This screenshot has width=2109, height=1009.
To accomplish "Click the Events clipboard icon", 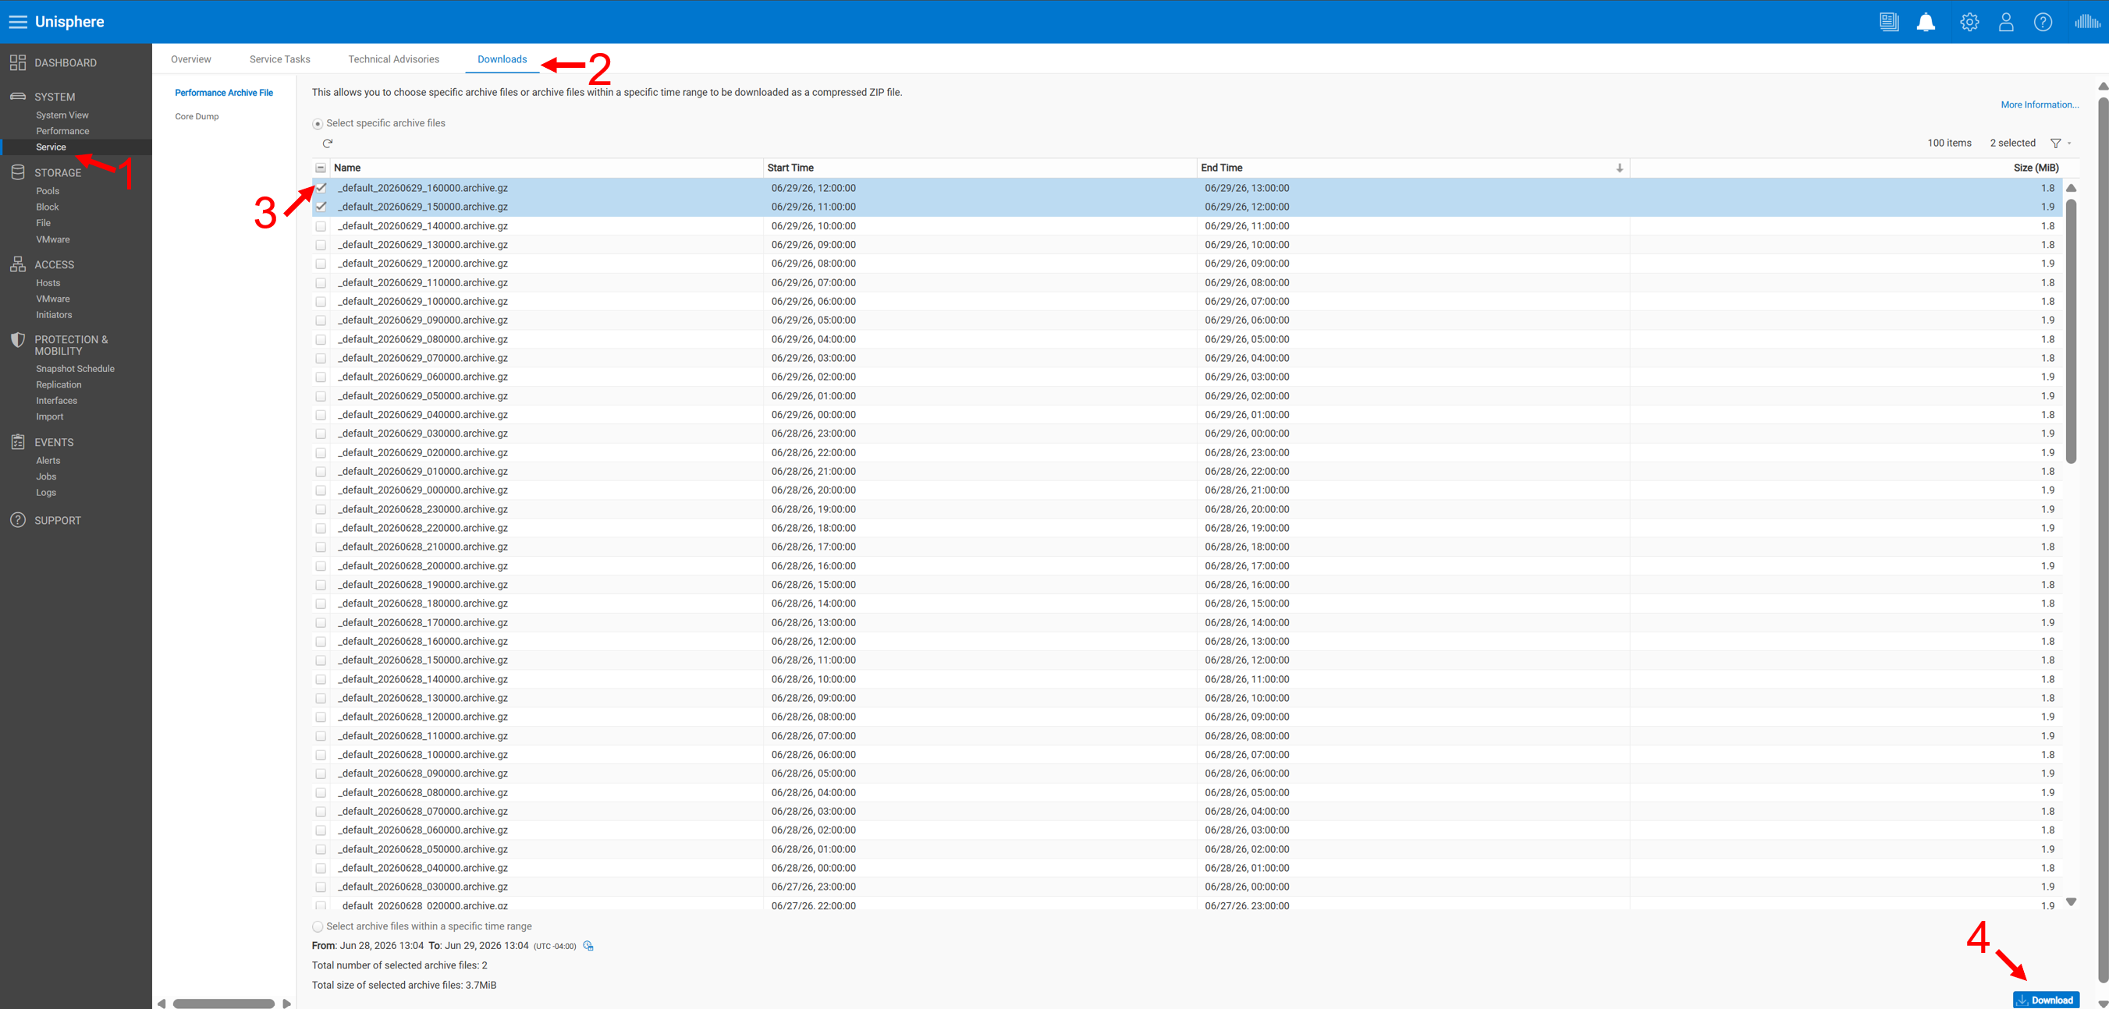I will [x=18, y=442].
